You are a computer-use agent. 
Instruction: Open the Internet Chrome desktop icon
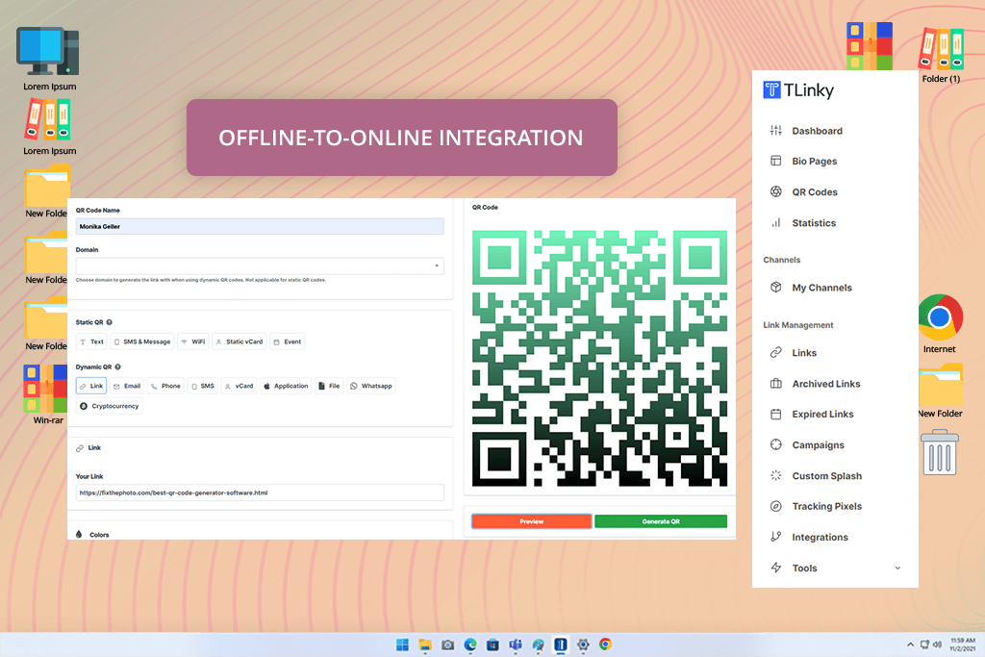pos(939,323)
